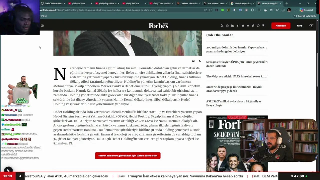The image size is (320, 180).
Task: Open split screen view icon
Action: pos(259,10)
